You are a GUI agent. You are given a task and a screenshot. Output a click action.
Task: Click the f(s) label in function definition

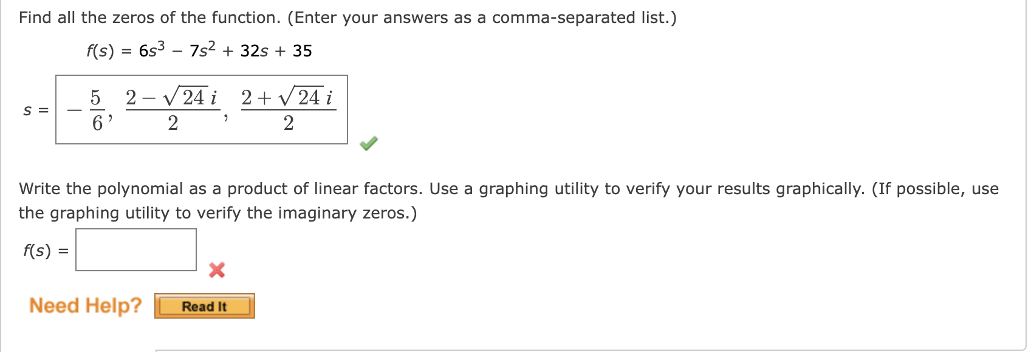[x=100, y=51]
